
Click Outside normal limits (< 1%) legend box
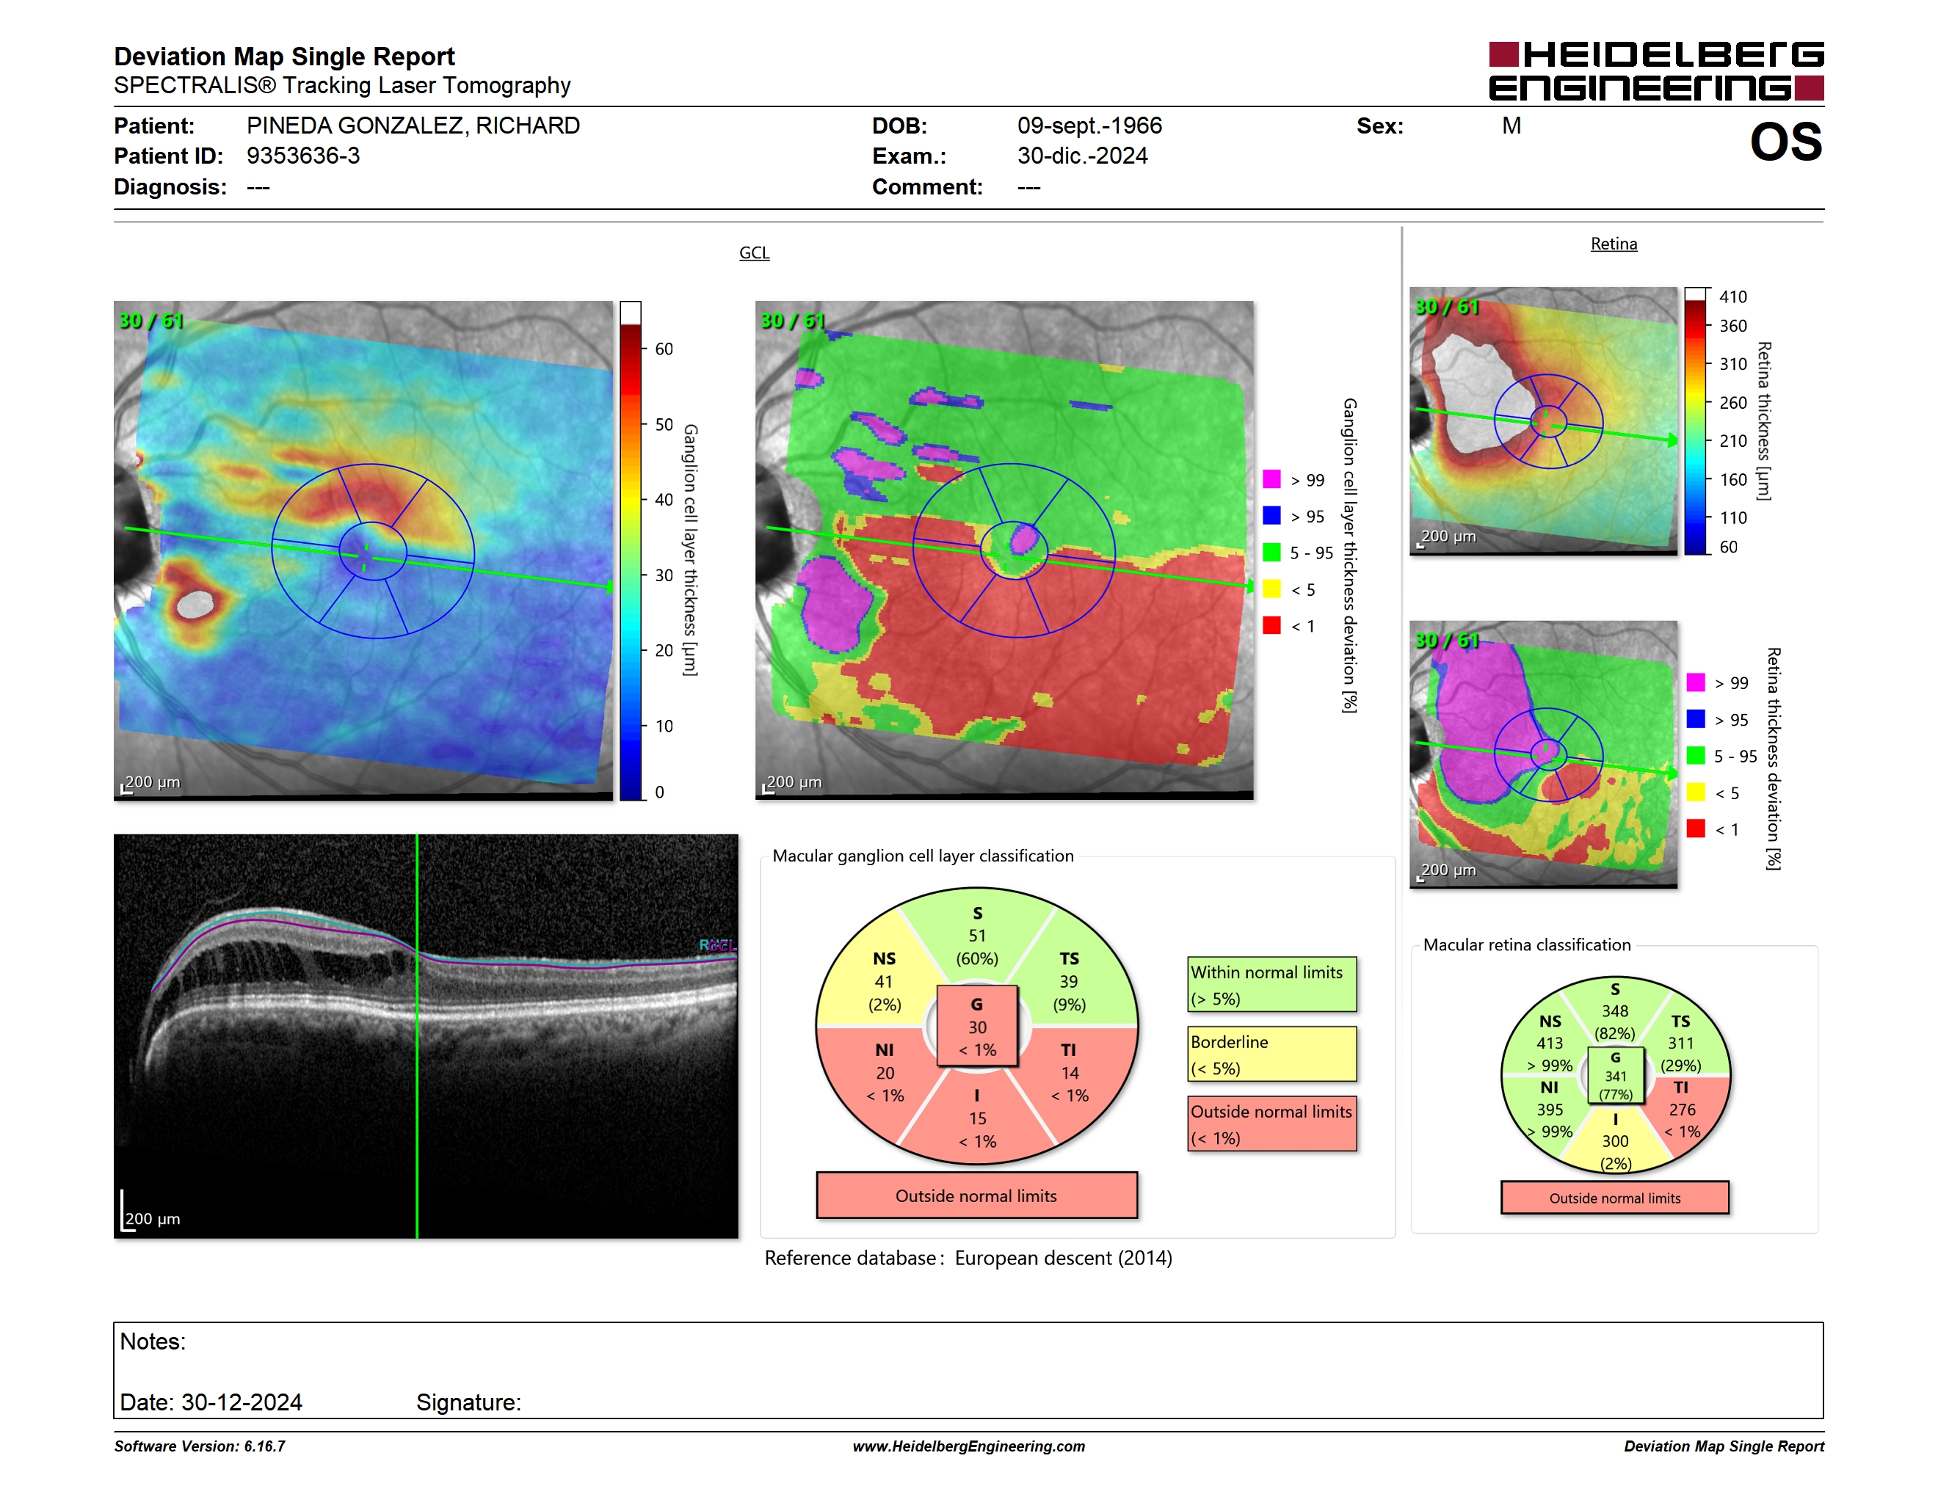coord(1271,1123)
